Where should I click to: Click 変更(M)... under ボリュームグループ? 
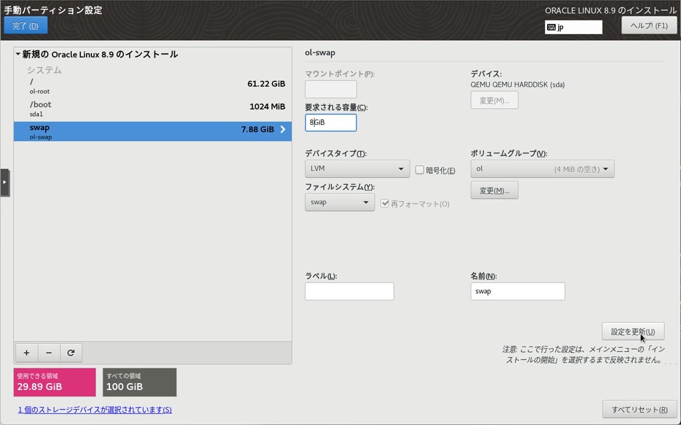click(494, 190)
